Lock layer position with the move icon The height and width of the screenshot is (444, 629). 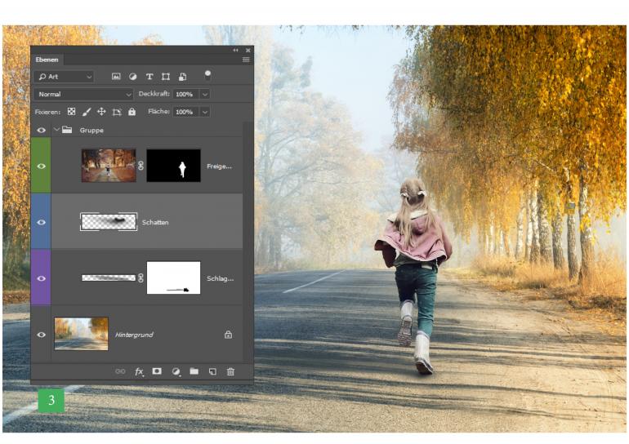pyautogui.click(x=101, y=112)
